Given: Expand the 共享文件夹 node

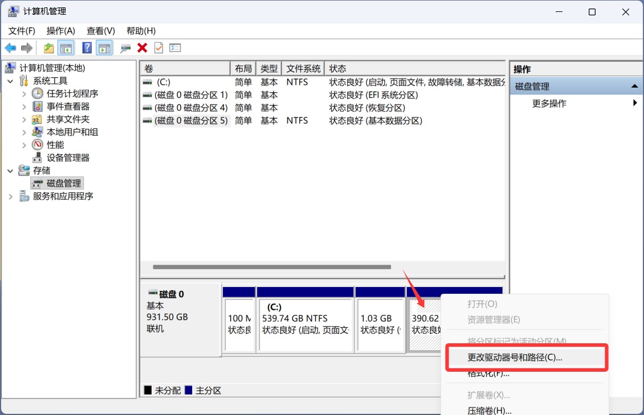Looking at the screenshot, I should [24, 120].
